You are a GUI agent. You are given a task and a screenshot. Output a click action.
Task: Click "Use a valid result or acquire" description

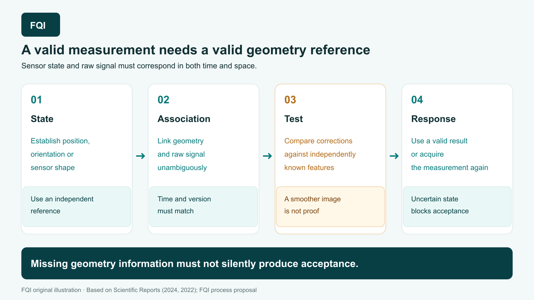pyautogui.click(x=450, y=154)
